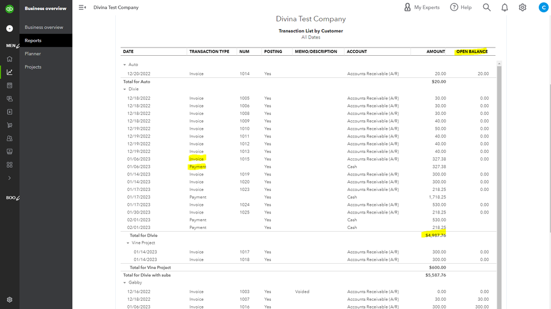
Task: Click the ACCOUNT column header
Action: pos(357,52)
